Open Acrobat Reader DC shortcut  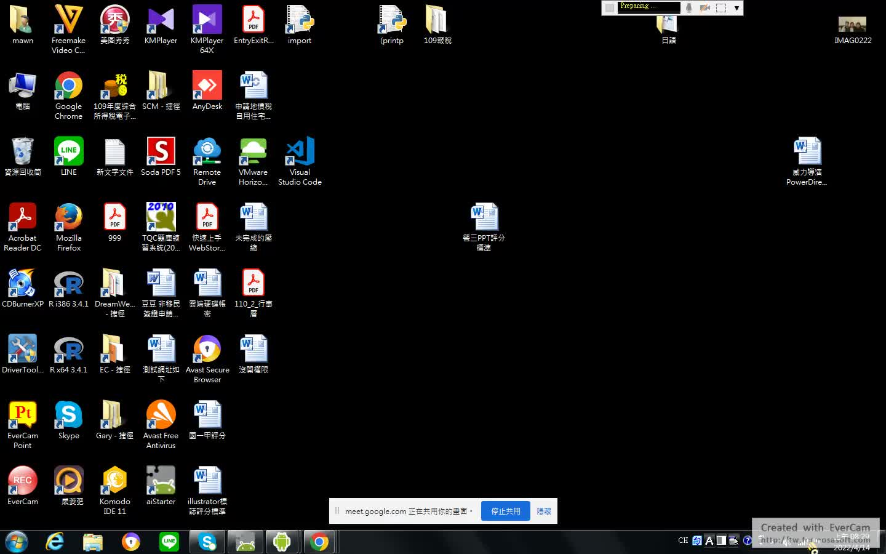(23, 227)
